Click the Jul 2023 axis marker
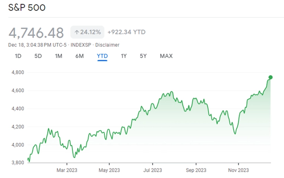The width and height of the screenshot is (284, 178). point(152,170)
